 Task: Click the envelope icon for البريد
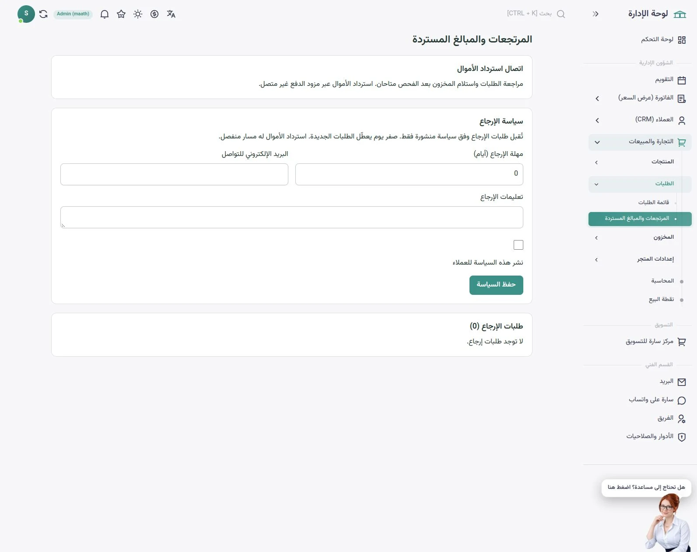point(682,382)
